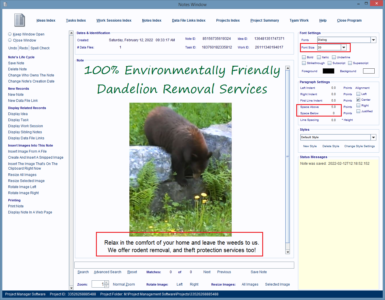Click Delete Note
This screenshot has width=385, height=300.
click(x=17, y=69)
